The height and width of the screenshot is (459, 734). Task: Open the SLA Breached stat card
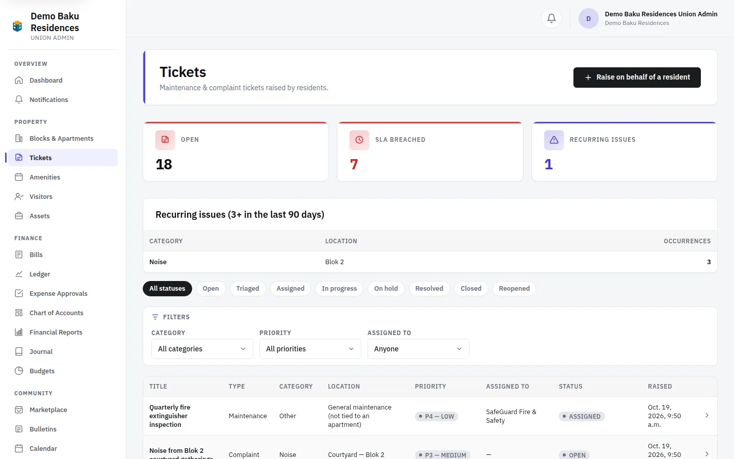tap(430, 151)
